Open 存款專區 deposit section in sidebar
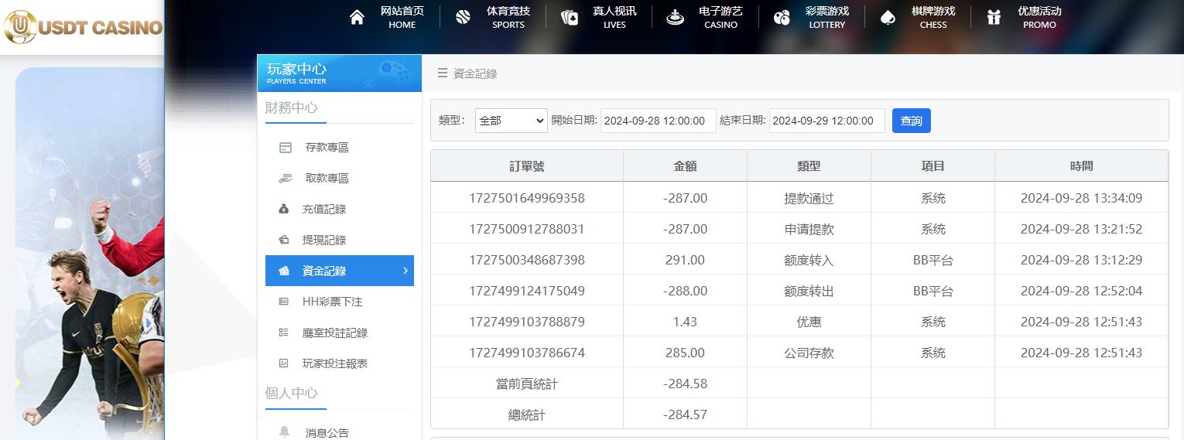The width and height of the screenshot is (1184, 440). click(327, 148)
